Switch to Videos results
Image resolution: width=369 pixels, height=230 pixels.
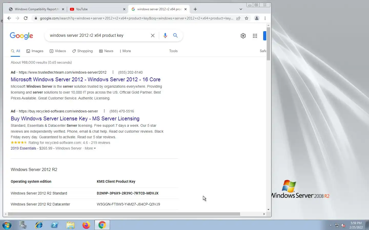58,51
